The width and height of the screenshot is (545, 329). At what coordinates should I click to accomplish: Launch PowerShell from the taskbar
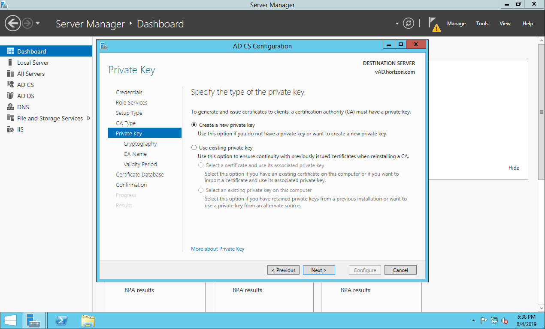(61, 320)
